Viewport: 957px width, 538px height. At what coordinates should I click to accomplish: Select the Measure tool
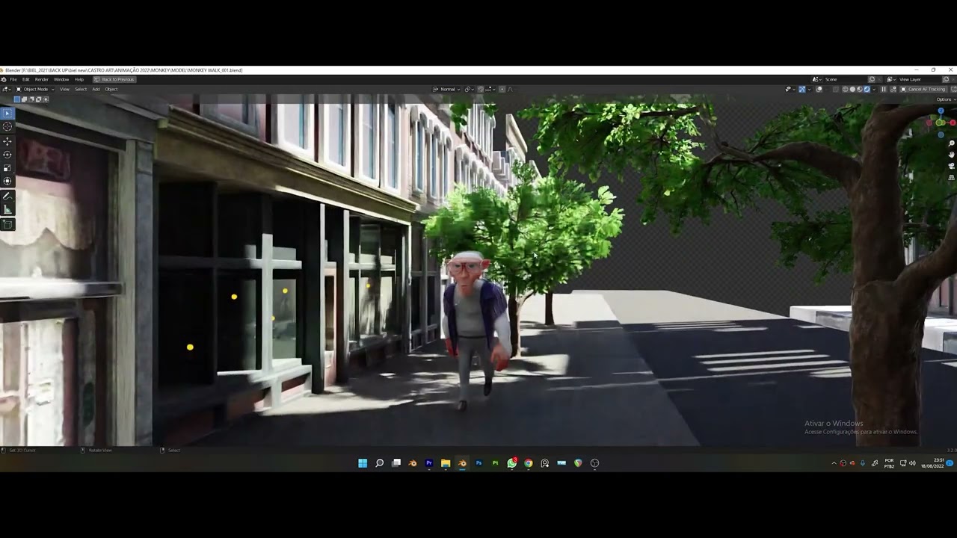(x=7, y=210)
